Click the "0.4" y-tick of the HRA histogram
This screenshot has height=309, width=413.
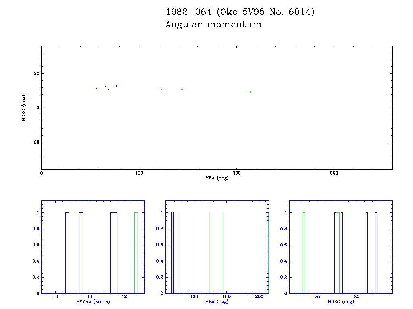point(160,261)
